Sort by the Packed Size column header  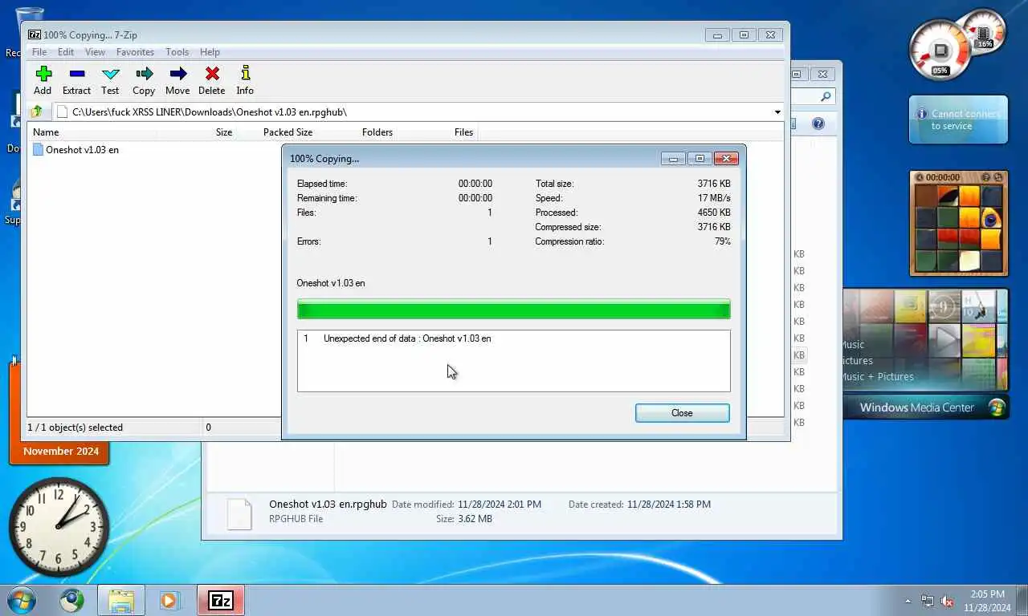coord(288,132)
